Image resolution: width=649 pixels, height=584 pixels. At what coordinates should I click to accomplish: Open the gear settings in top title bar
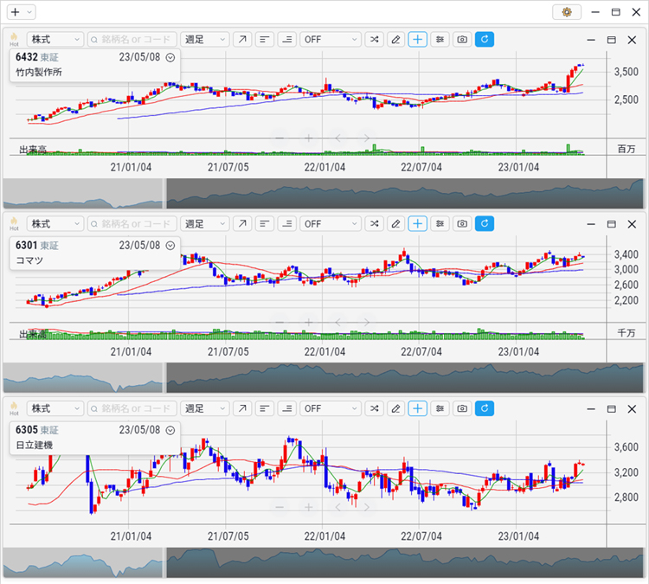[567, 12]
